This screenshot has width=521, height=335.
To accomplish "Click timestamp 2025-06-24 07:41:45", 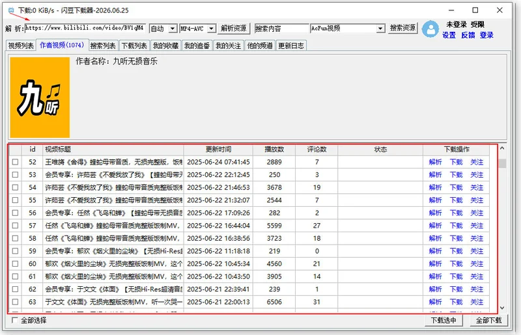I will [x=218, y=162].
